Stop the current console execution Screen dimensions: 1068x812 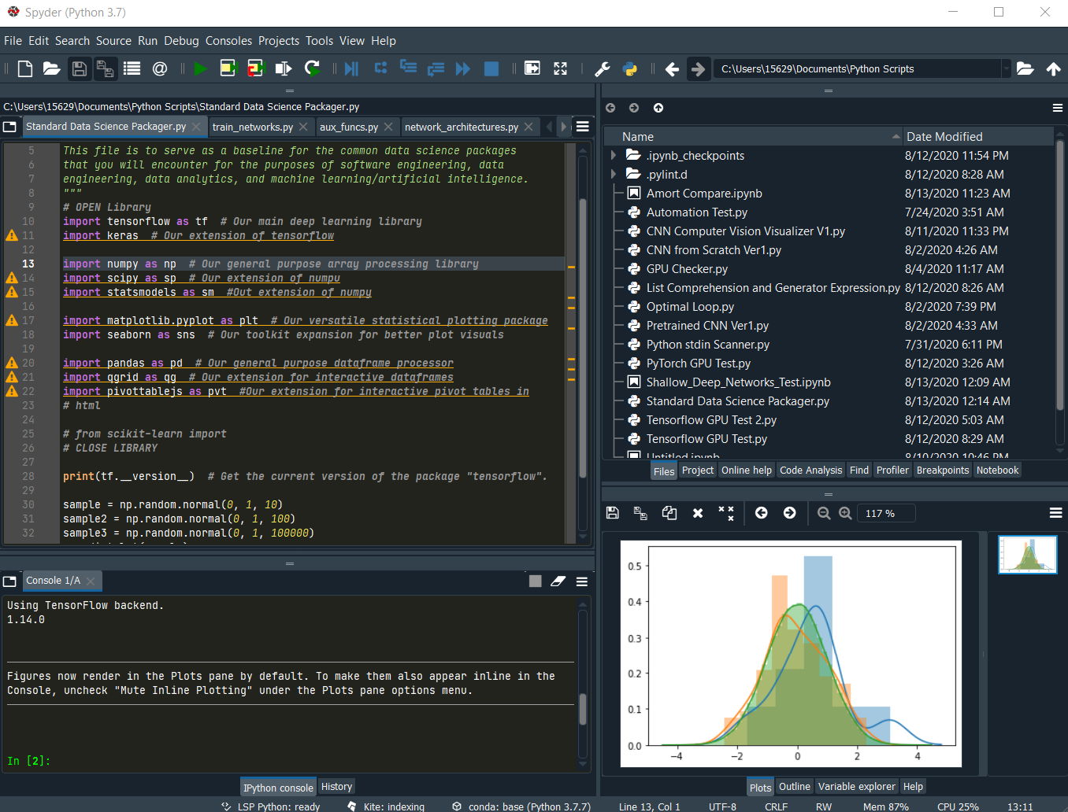(491, 68)
